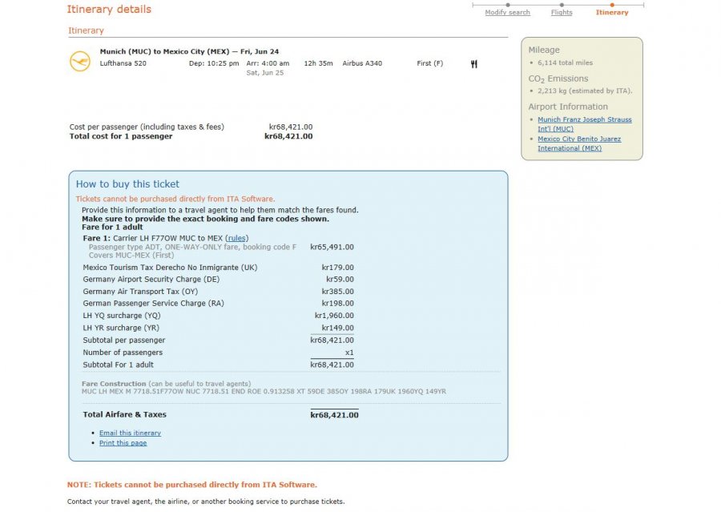Viewport: 721px width, 512px height.
Task: Click the fare construction code line
Action: [x=264, y=392]
